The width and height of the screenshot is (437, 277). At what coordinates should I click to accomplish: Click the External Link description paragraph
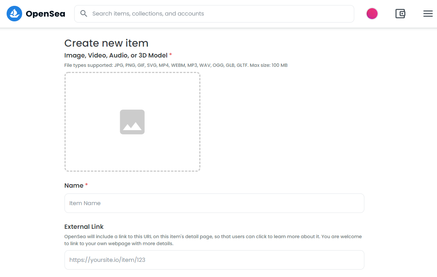coord(213,240)
